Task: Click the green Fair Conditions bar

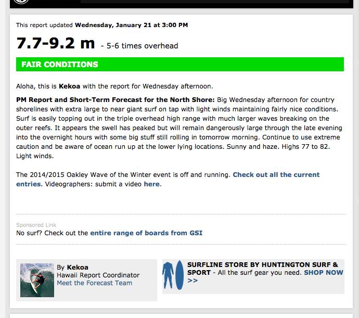Action: coord(180,65)
